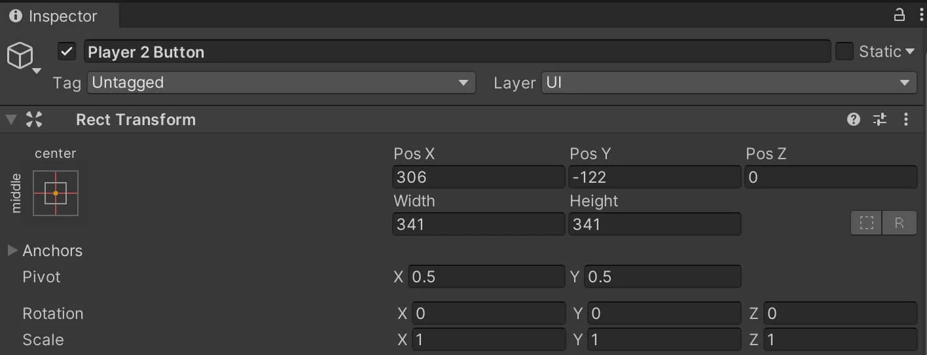Toggle raw edit mode R button

(900, 223)
